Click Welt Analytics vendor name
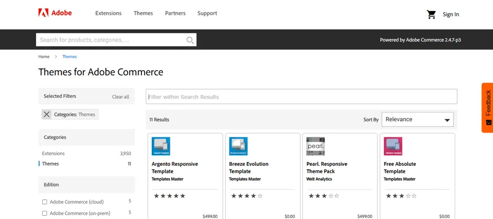493x219 pixels. click(x=319, y=179)
